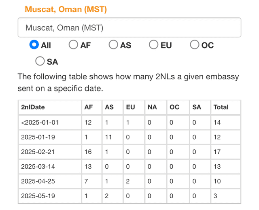Click the orange Muscat, Oman (MST) heading
This screenshot has width=259, height=210.
[x=66, y=9]
